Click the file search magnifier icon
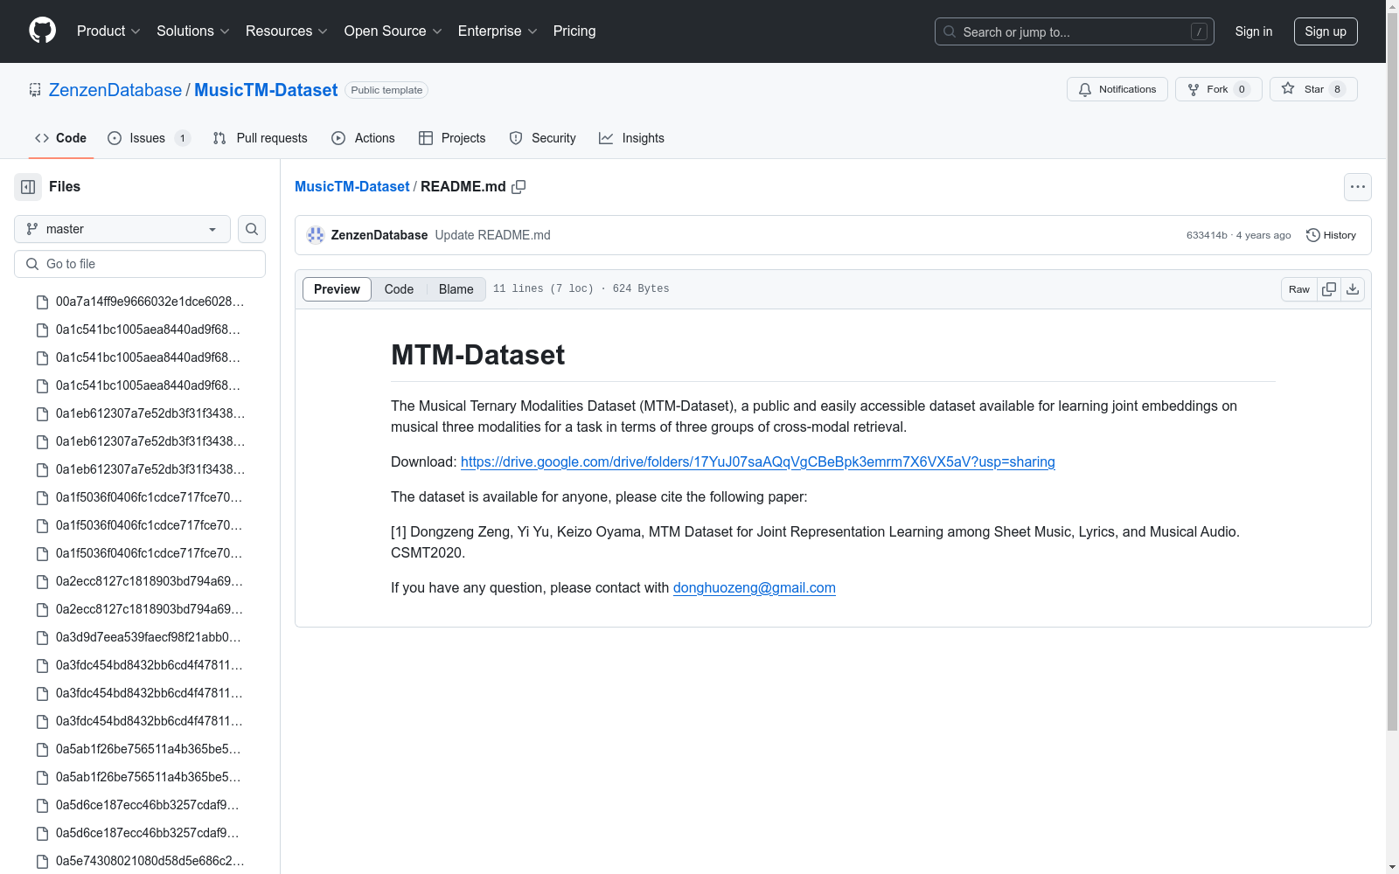 252,229
